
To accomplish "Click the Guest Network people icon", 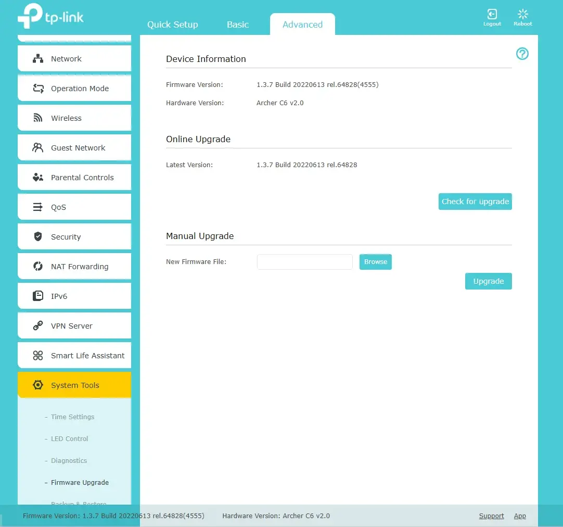I will point(37,148).
